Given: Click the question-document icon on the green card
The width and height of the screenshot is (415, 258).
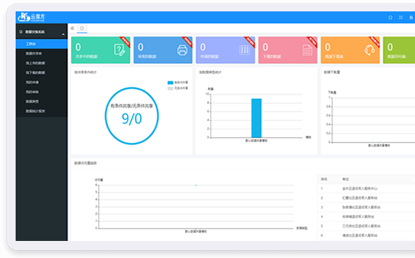Looking at the screenshot, I should click(119, 50).
